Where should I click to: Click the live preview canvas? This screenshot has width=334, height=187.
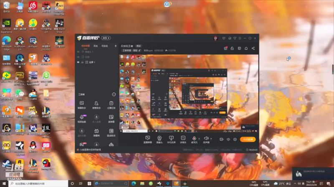coord(189,93)
